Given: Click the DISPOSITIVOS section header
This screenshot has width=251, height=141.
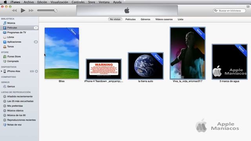Looking at the screenshot, I should (x=9, y=67).
